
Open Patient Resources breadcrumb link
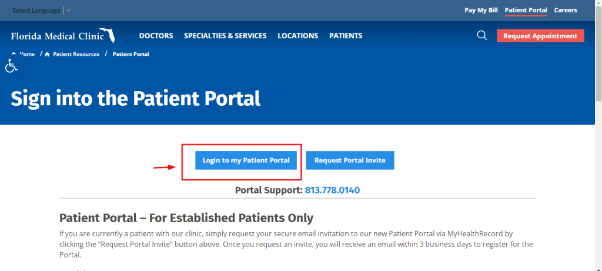pos(76,54)
